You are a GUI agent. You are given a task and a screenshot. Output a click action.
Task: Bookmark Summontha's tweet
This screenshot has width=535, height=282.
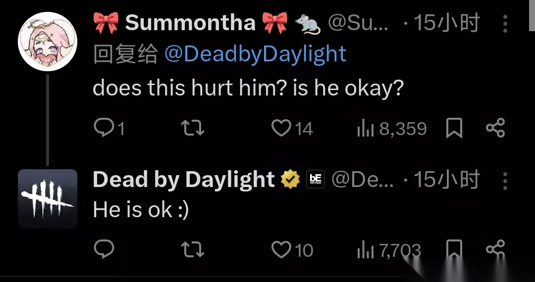pyautogui.click(x=454, y=128)
